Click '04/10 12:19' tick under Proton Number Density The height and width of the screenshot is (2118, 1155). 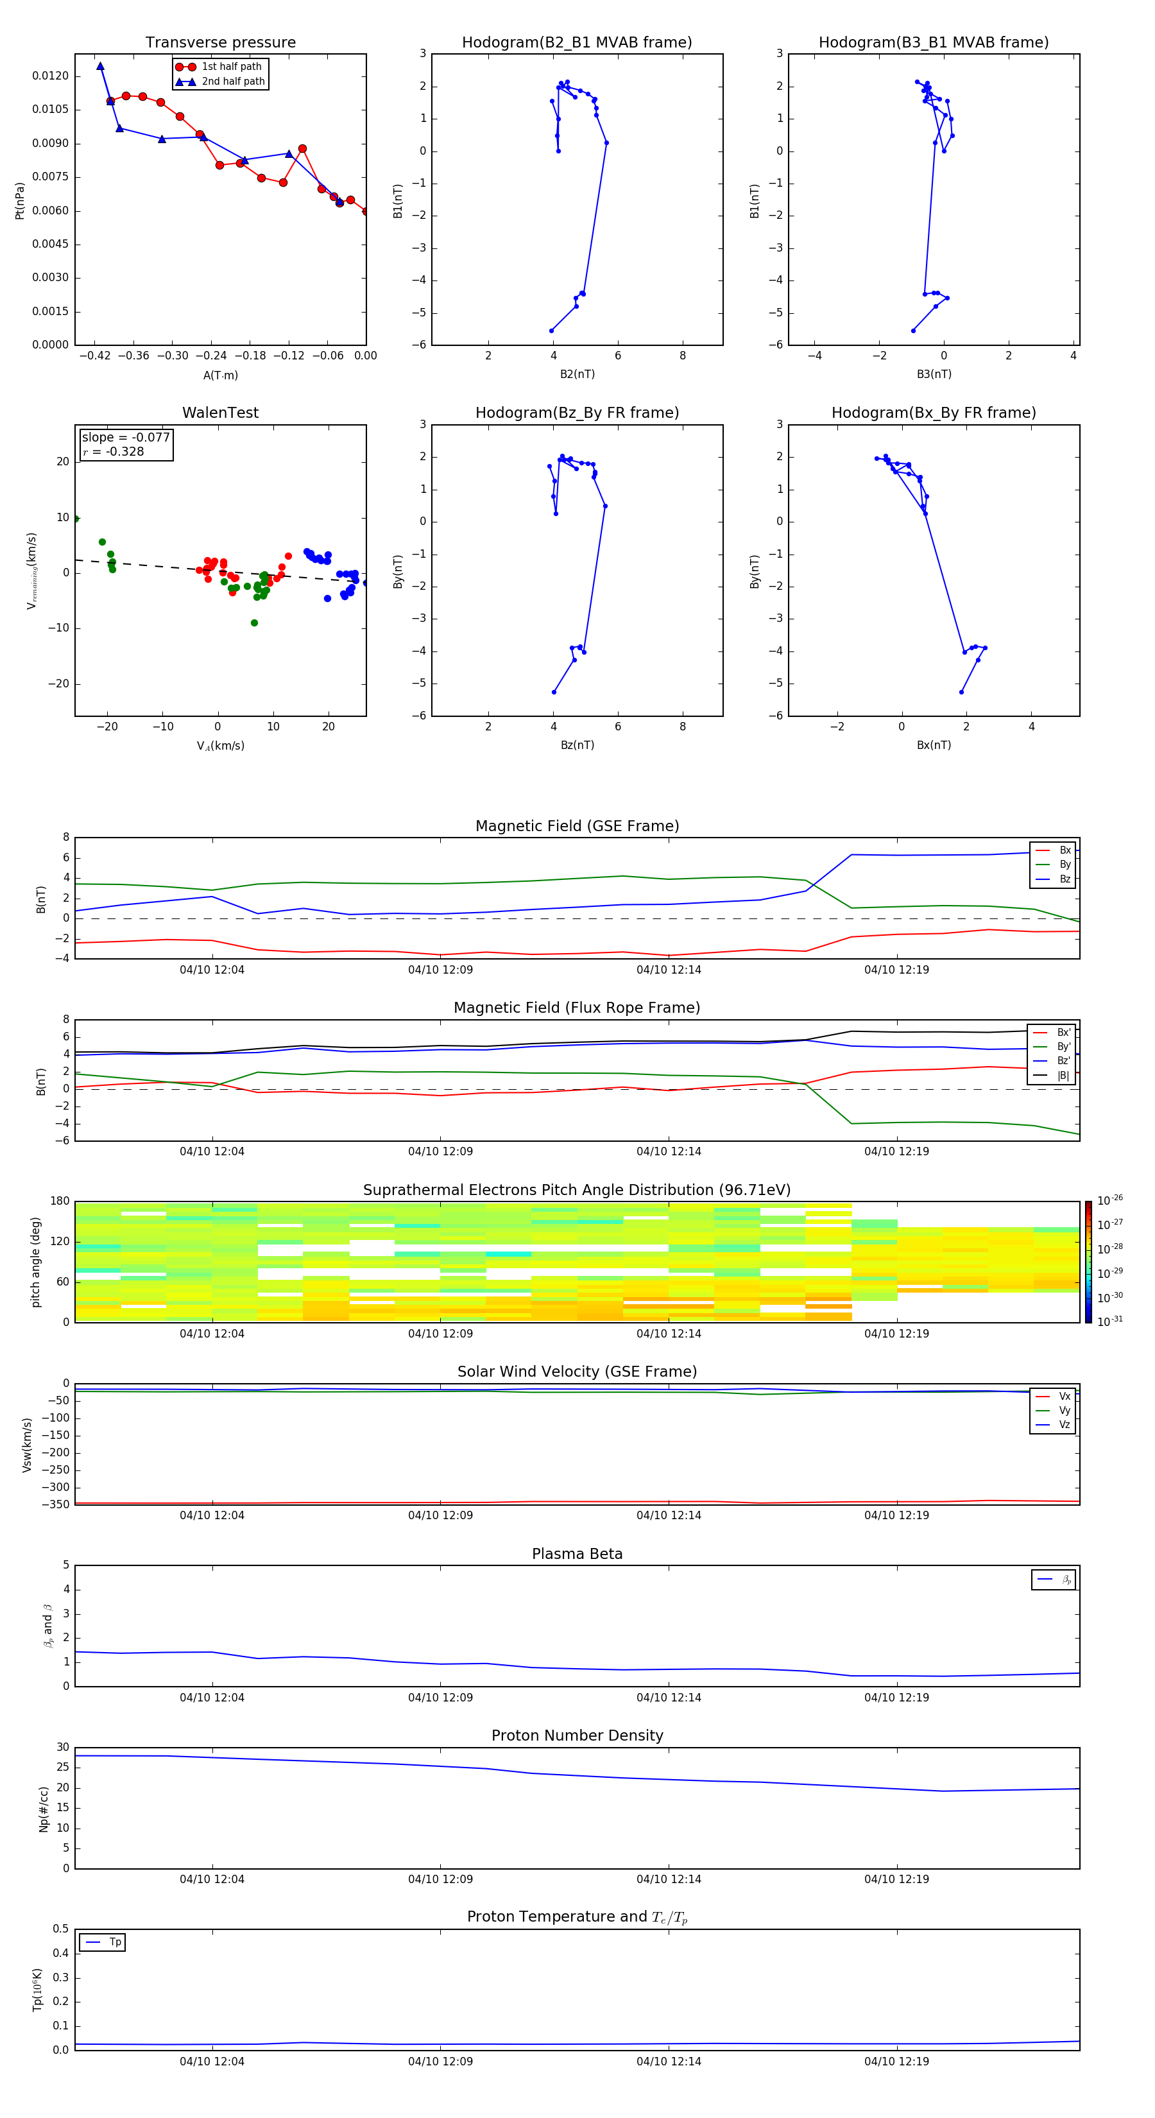click(x=897, y=1879)
